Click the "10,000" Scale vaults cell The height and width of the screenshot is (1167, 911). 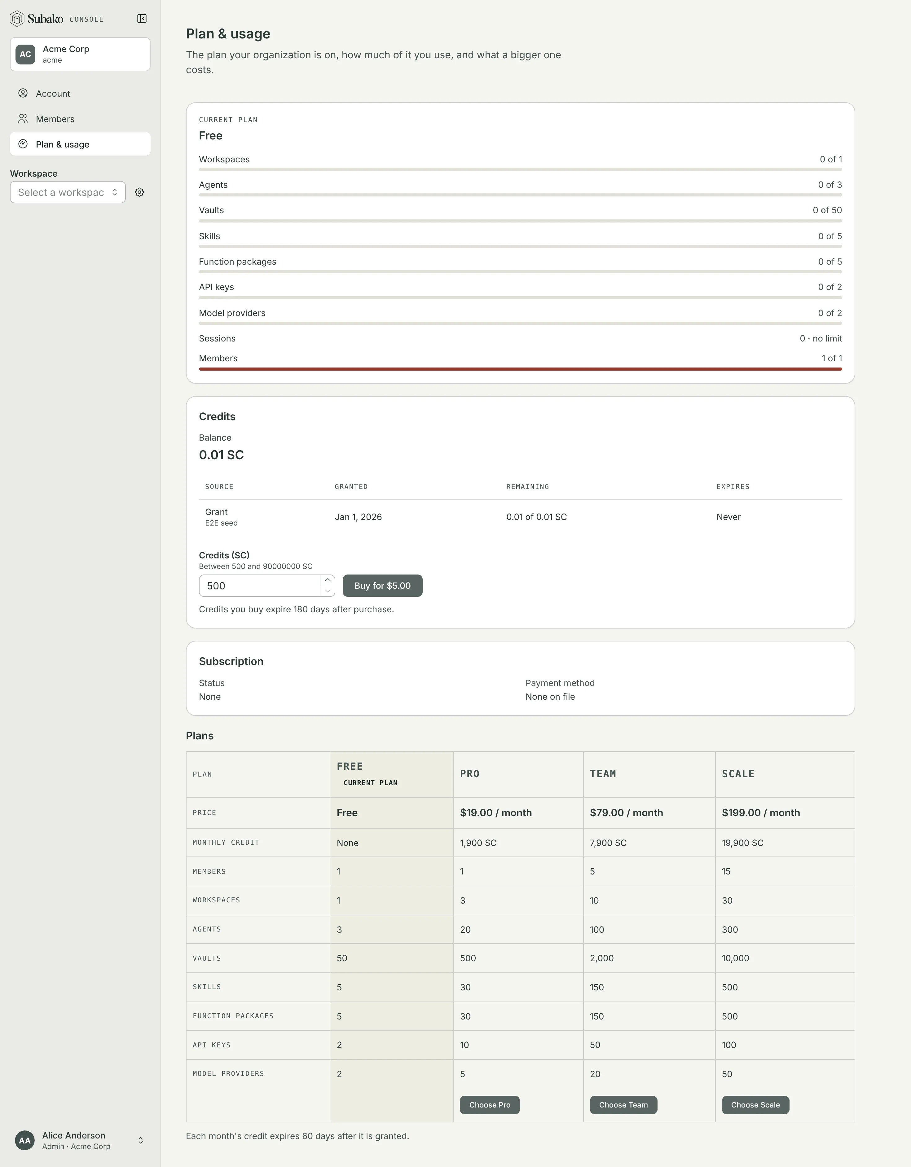click(x=735, y=958)
